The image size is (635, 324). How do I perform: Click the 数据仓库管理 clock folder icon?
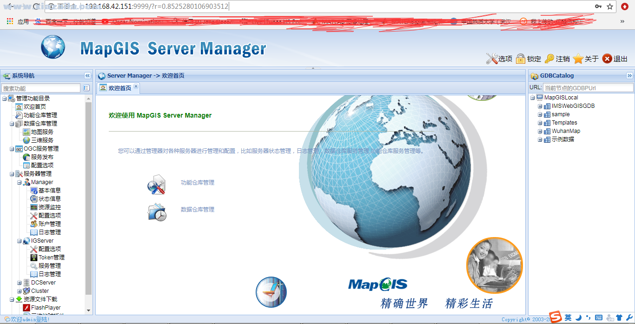pyautogui.click(x=157, y=212)
